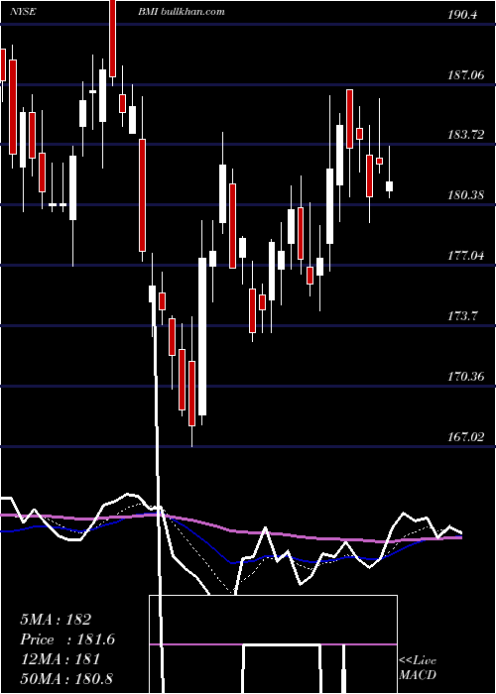Select the 183.72 price axis label

466,135
